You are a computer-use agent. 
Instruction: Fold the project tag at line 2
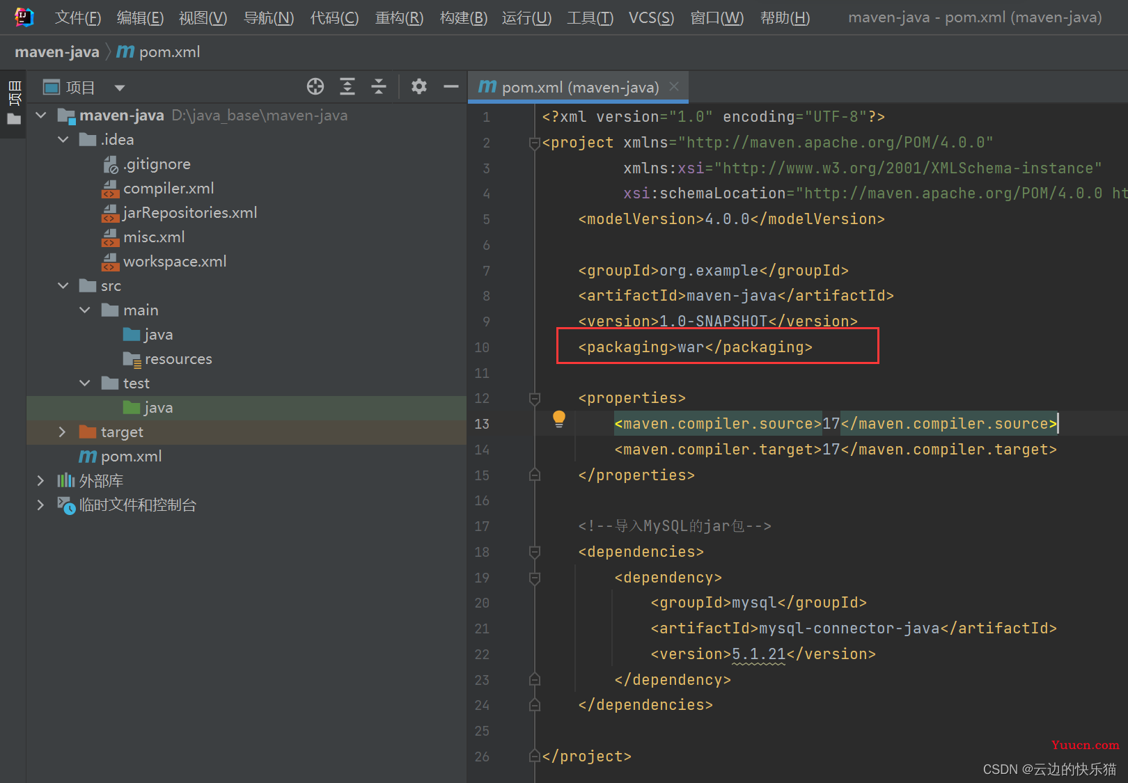click(x=535, y=143)
